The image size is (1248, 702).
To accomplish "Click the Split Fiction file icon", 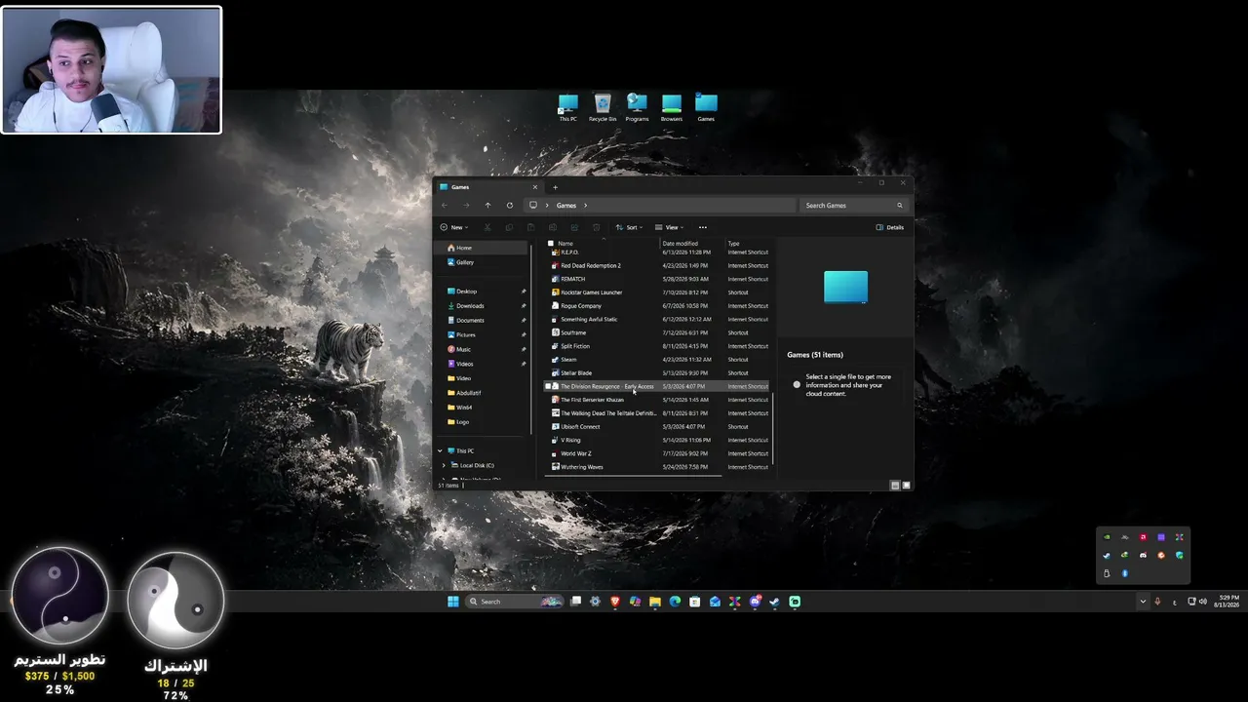I will [x=556, y=346].
